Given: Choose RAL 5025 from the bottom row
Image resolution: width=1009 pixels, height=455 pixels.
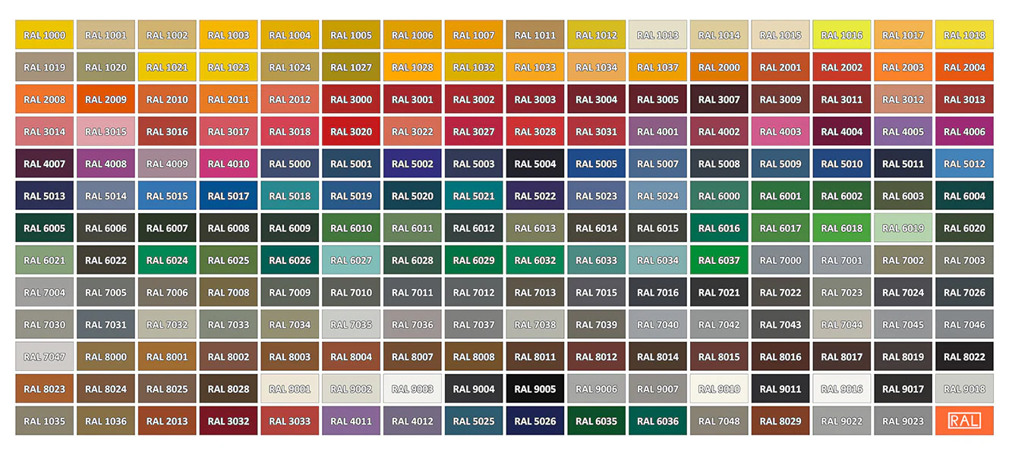Looking at the screenshot, I should click(473, 421).
